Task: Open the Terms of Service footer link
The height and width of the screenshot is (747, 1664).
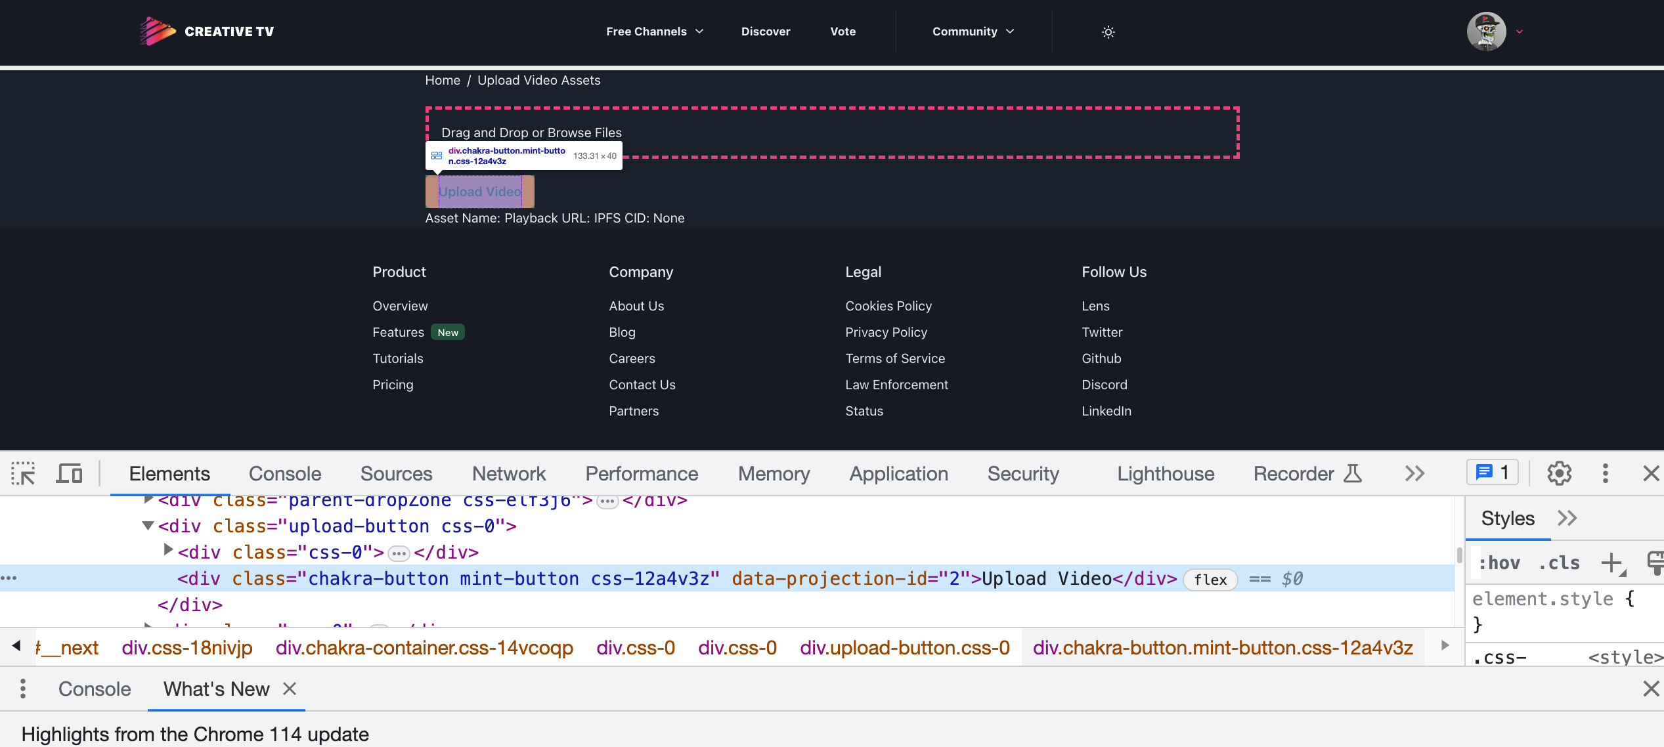Action: point(894,358)
